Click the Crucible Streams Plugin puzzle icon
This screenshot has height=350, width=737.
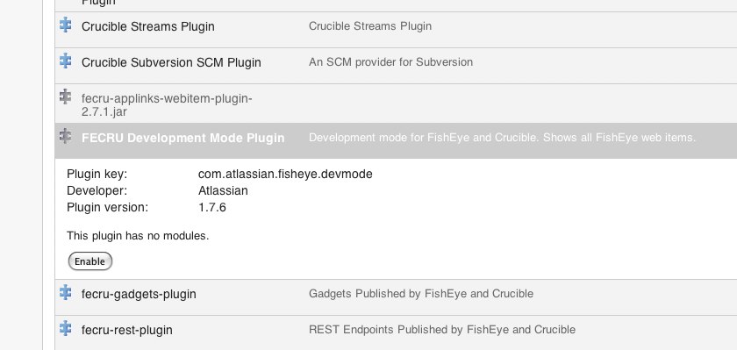pyautogui.click(x=65, y=25)
